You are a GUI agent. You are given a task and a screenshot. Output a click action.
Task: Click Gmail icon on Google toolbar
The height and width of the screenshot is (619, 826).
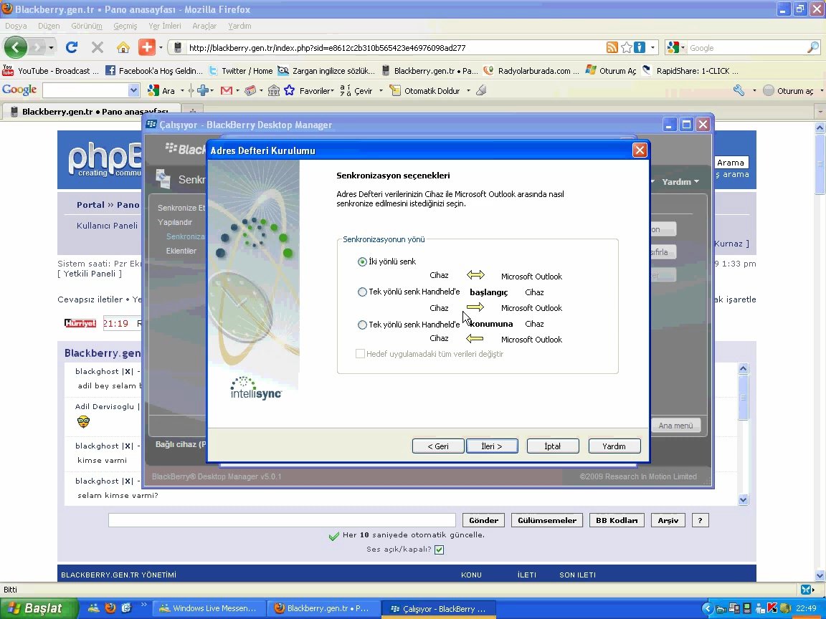pos(227,90)
